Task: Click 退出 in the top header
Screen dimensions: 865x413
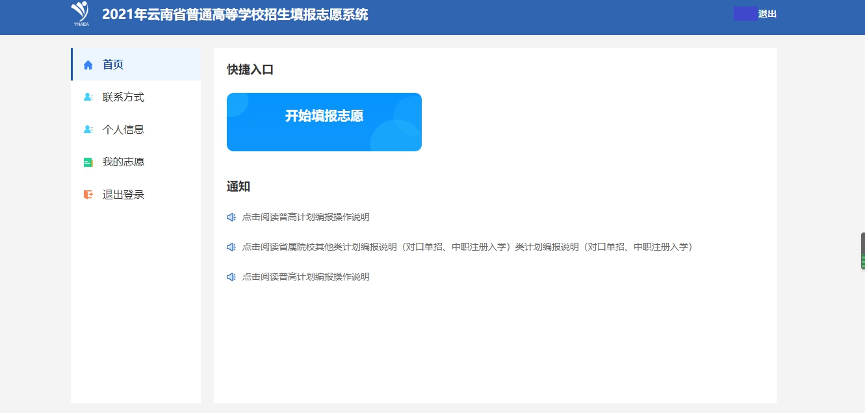Action: 768,14
